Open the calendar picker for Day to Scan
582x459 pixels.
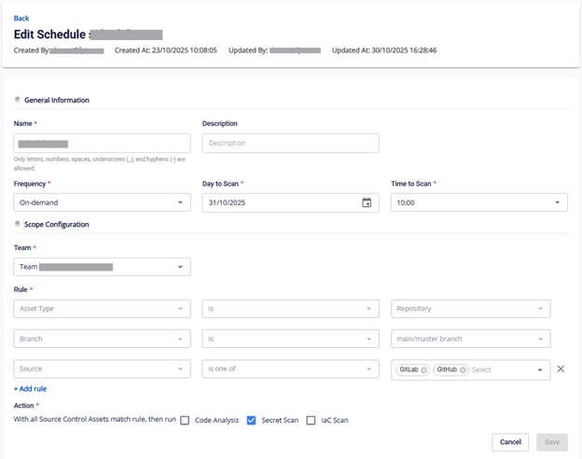(x=367, y=202)
